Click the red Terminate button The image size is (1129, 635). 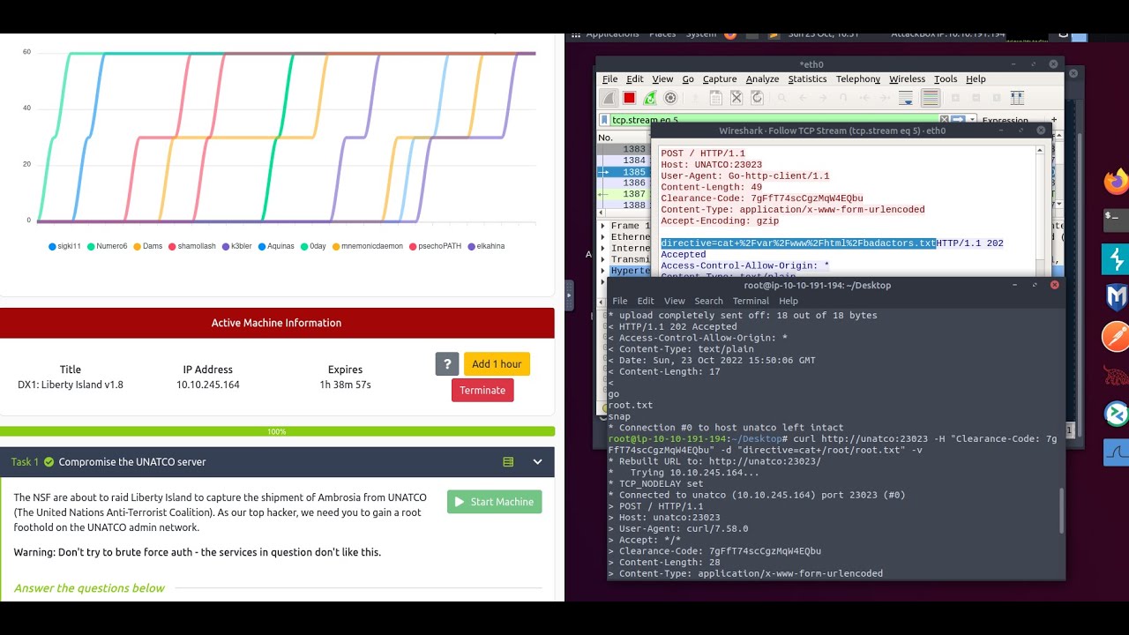tap(482, 390)
